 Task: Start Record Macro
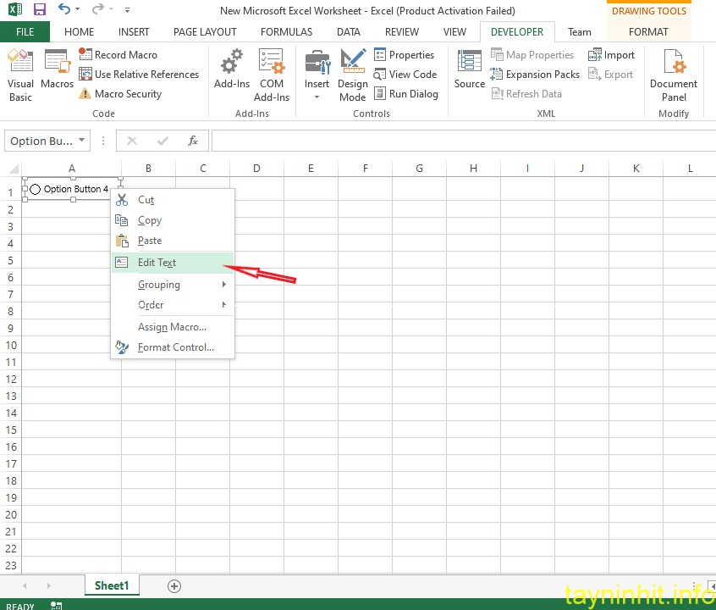(x=118, y=54)
